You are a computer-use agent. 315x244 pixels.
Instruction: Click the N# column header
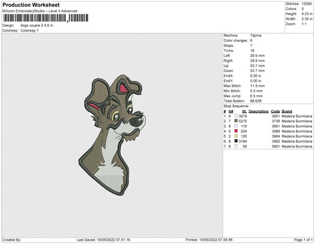pos(231,111)
